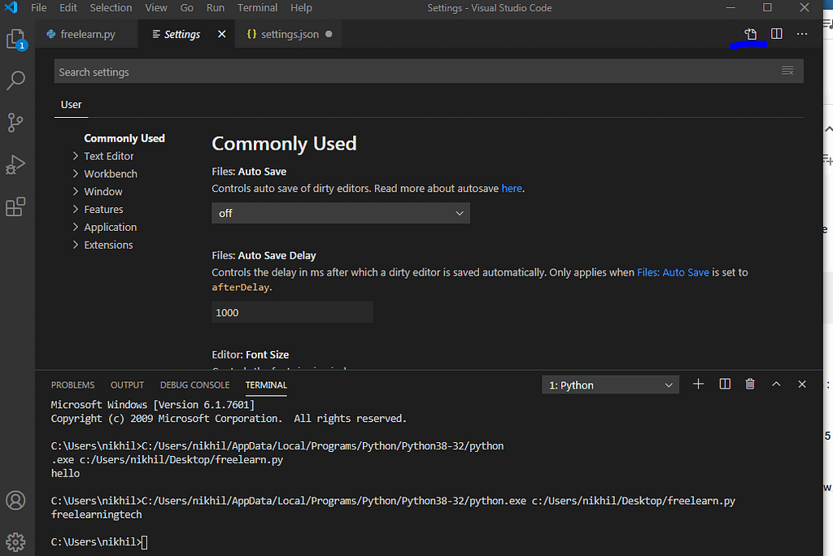833x556 pixels.
Task: Open the Accounts menu icon
Action: 15,500
